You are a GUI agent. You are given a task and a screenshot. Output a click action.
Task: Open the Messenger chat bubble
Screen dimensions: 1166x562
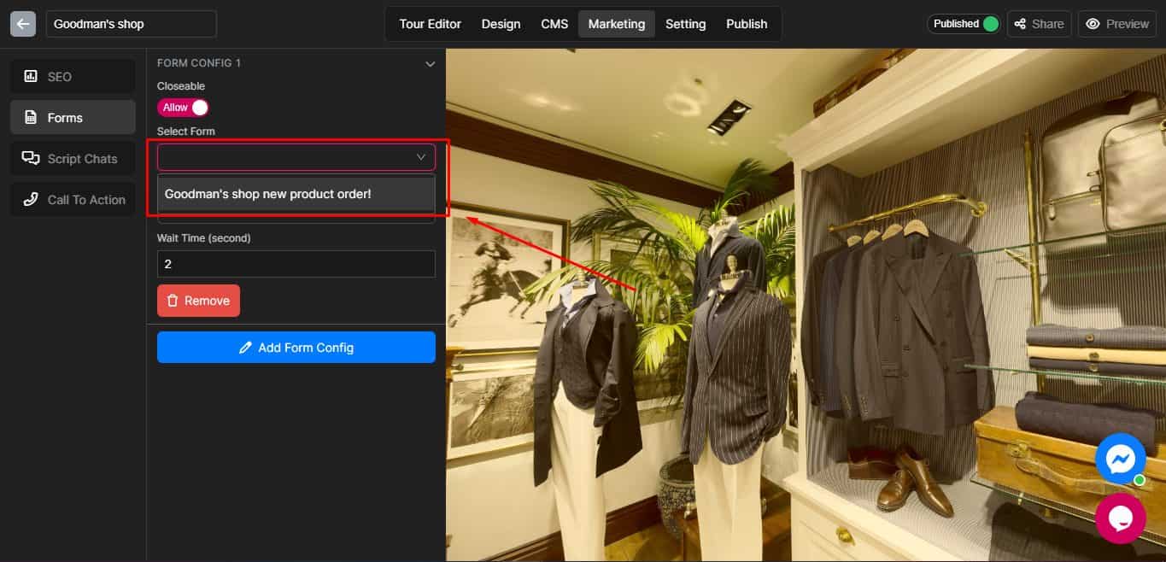[1120, 458]
